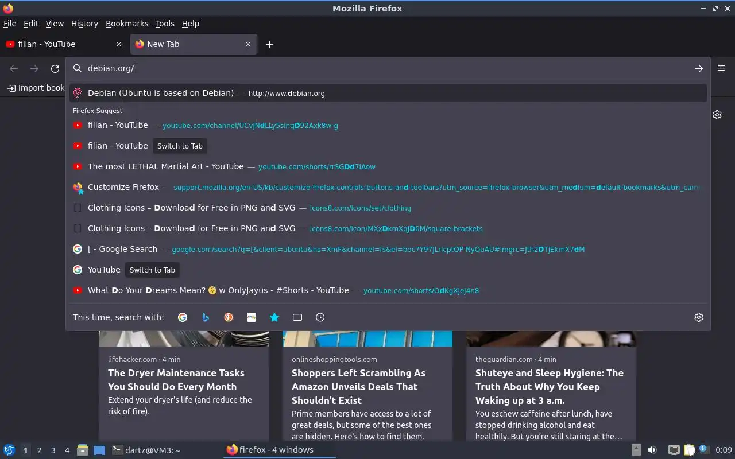Click the network icon in system tray

[674, 450]
